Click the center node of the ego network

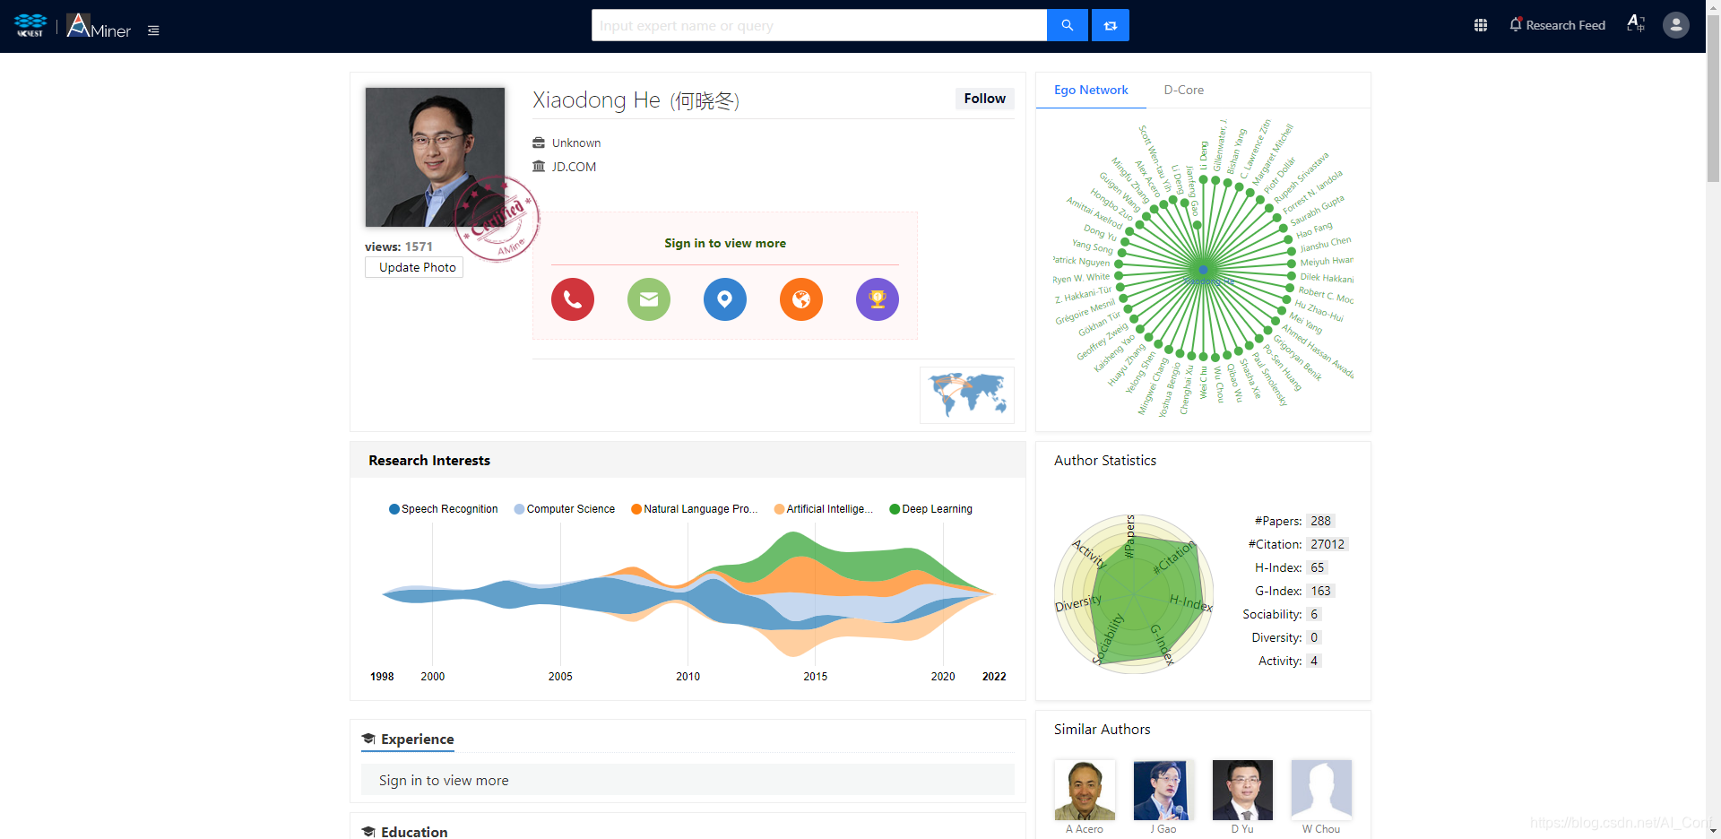click(x=1204, y=270)
